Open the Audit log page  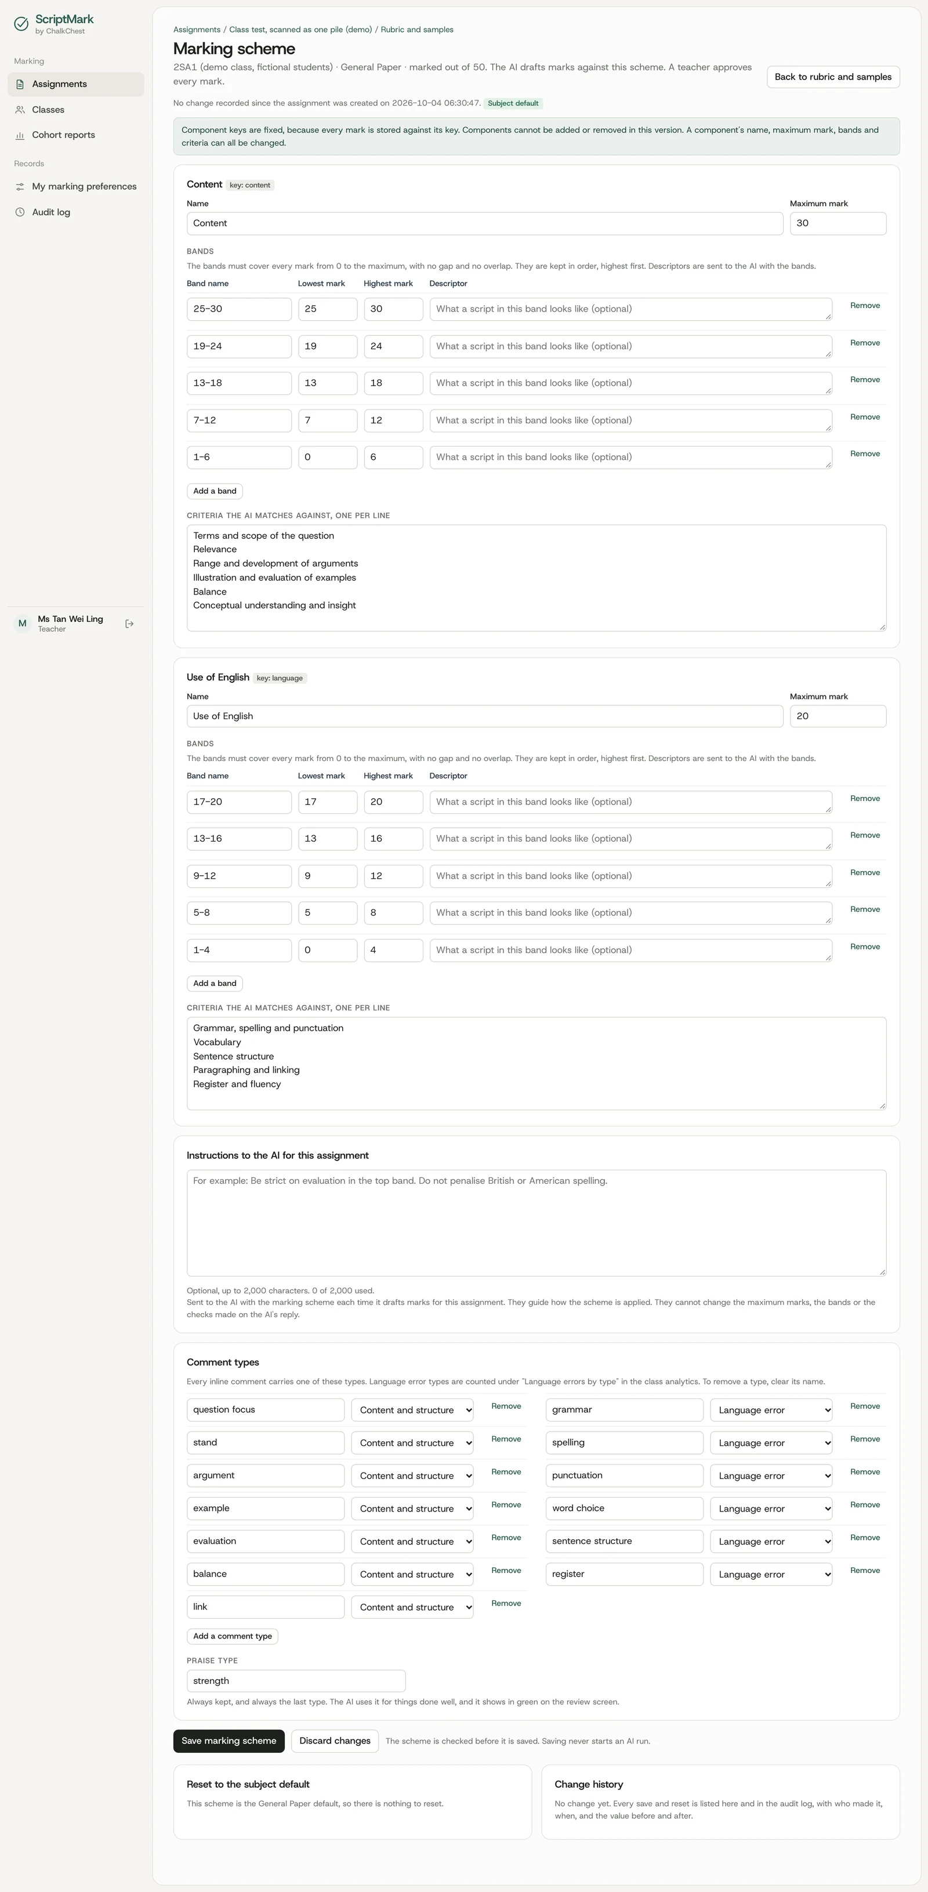tap(75, 212)
